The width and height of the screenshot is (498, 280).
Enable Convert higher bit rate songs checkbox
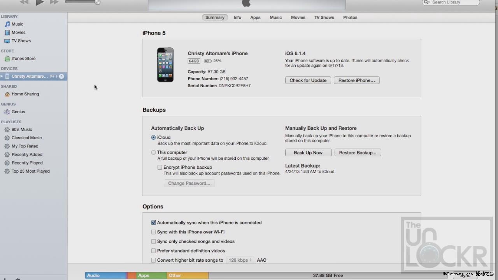[x=153, y=260]
